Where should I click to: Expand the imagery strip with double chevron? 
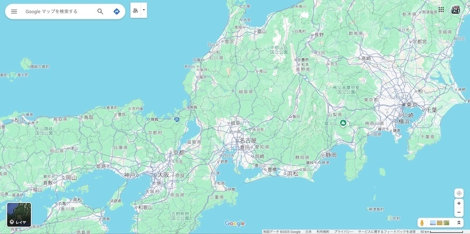pyautogui.click(x=459, y=223)
